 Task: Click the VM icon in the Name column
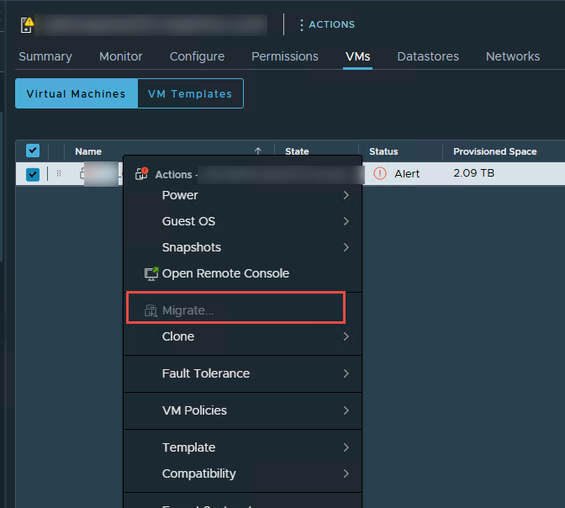click(x=84, y=173)
